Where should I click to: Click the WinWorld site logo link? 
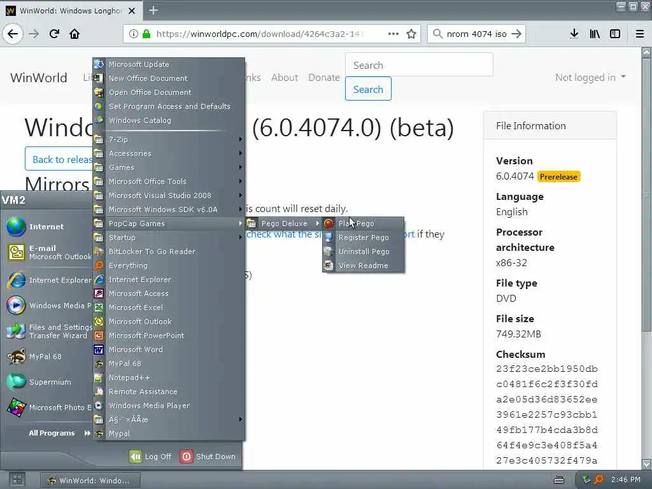(x=39, y=78)
